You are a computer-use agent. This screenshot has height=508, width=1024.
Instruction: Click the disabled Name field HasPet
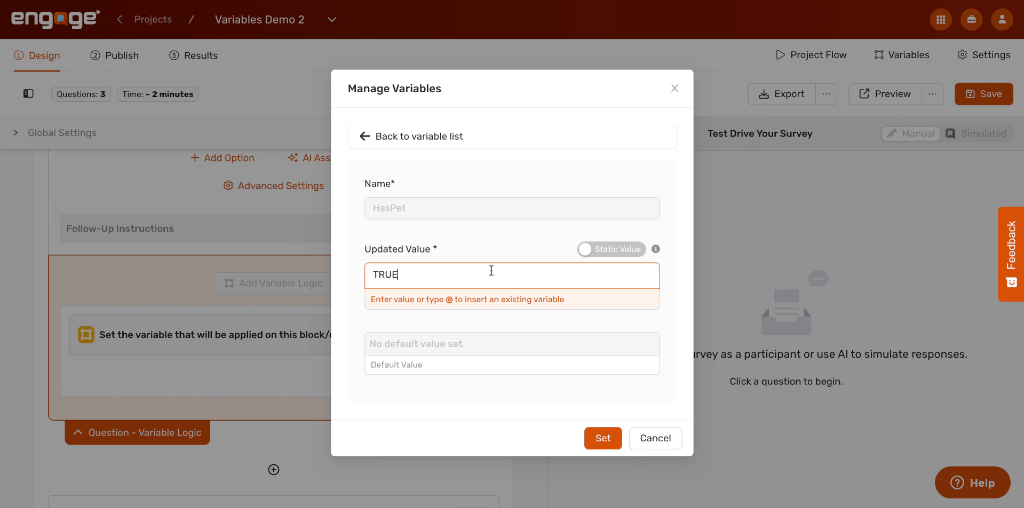pos(512,208)
